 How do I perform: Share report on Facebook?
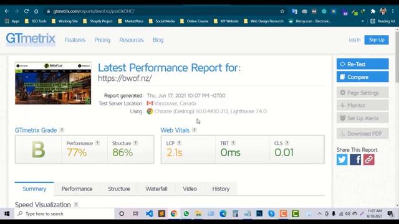355,160
